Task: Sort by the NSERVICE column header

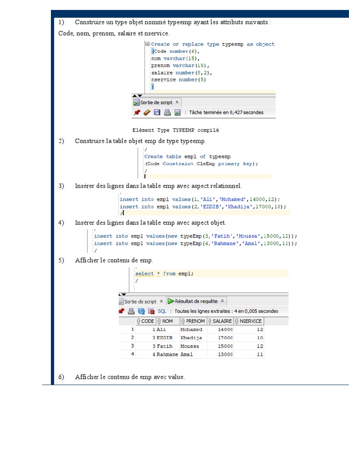Action: point(249,321)
